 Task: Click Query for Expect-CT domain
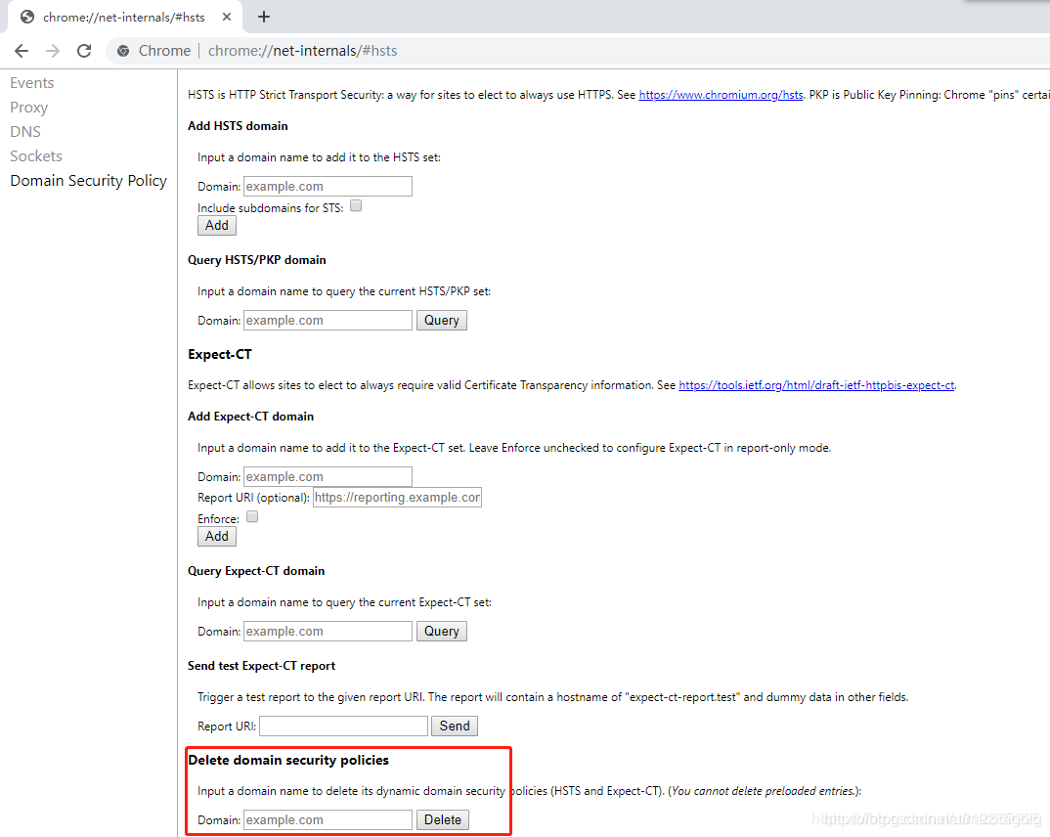tap(442, 632)
